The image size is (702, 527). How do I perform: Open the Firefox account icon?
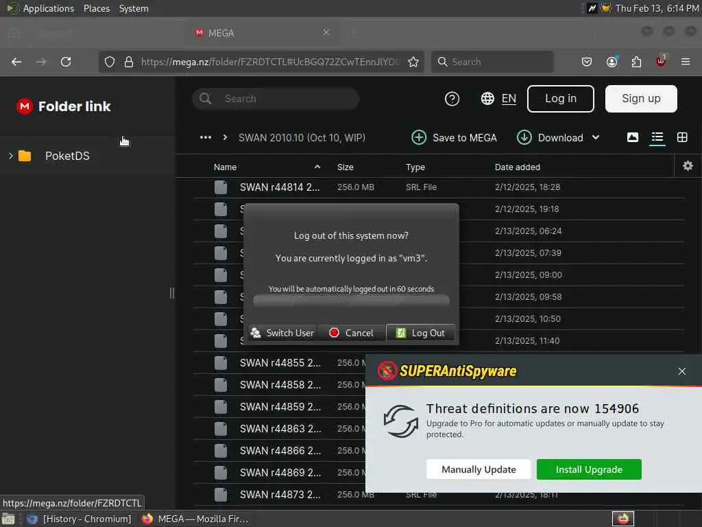coord(612,62)
